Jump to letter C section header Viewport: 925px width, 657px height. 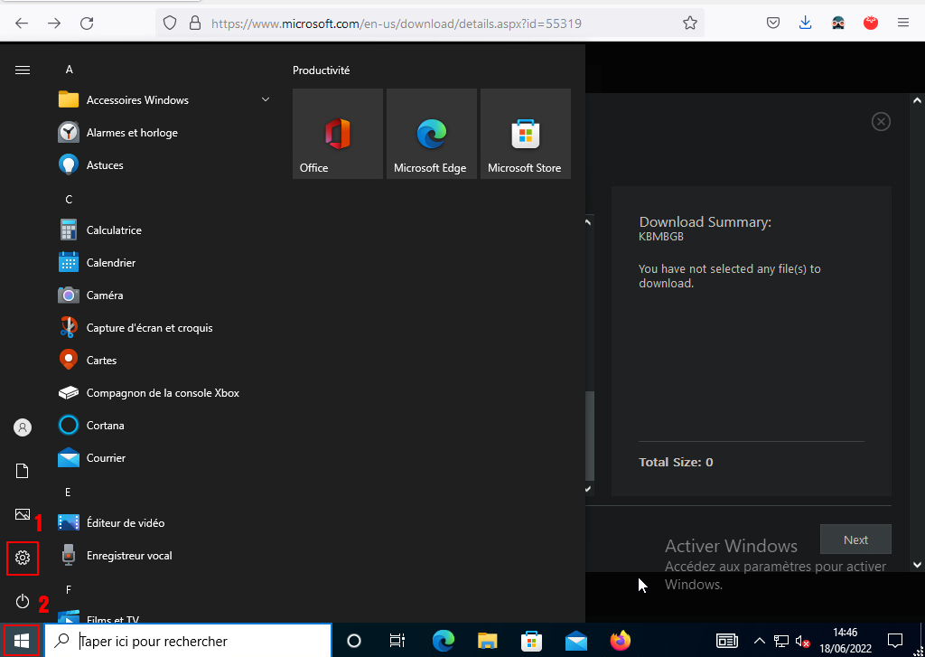(69, 199)
